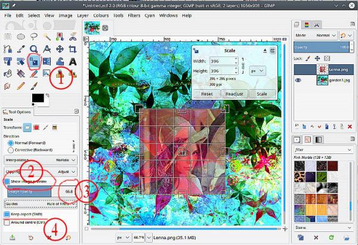Open the File menu
358x245 pixels.
pos(8,15)
